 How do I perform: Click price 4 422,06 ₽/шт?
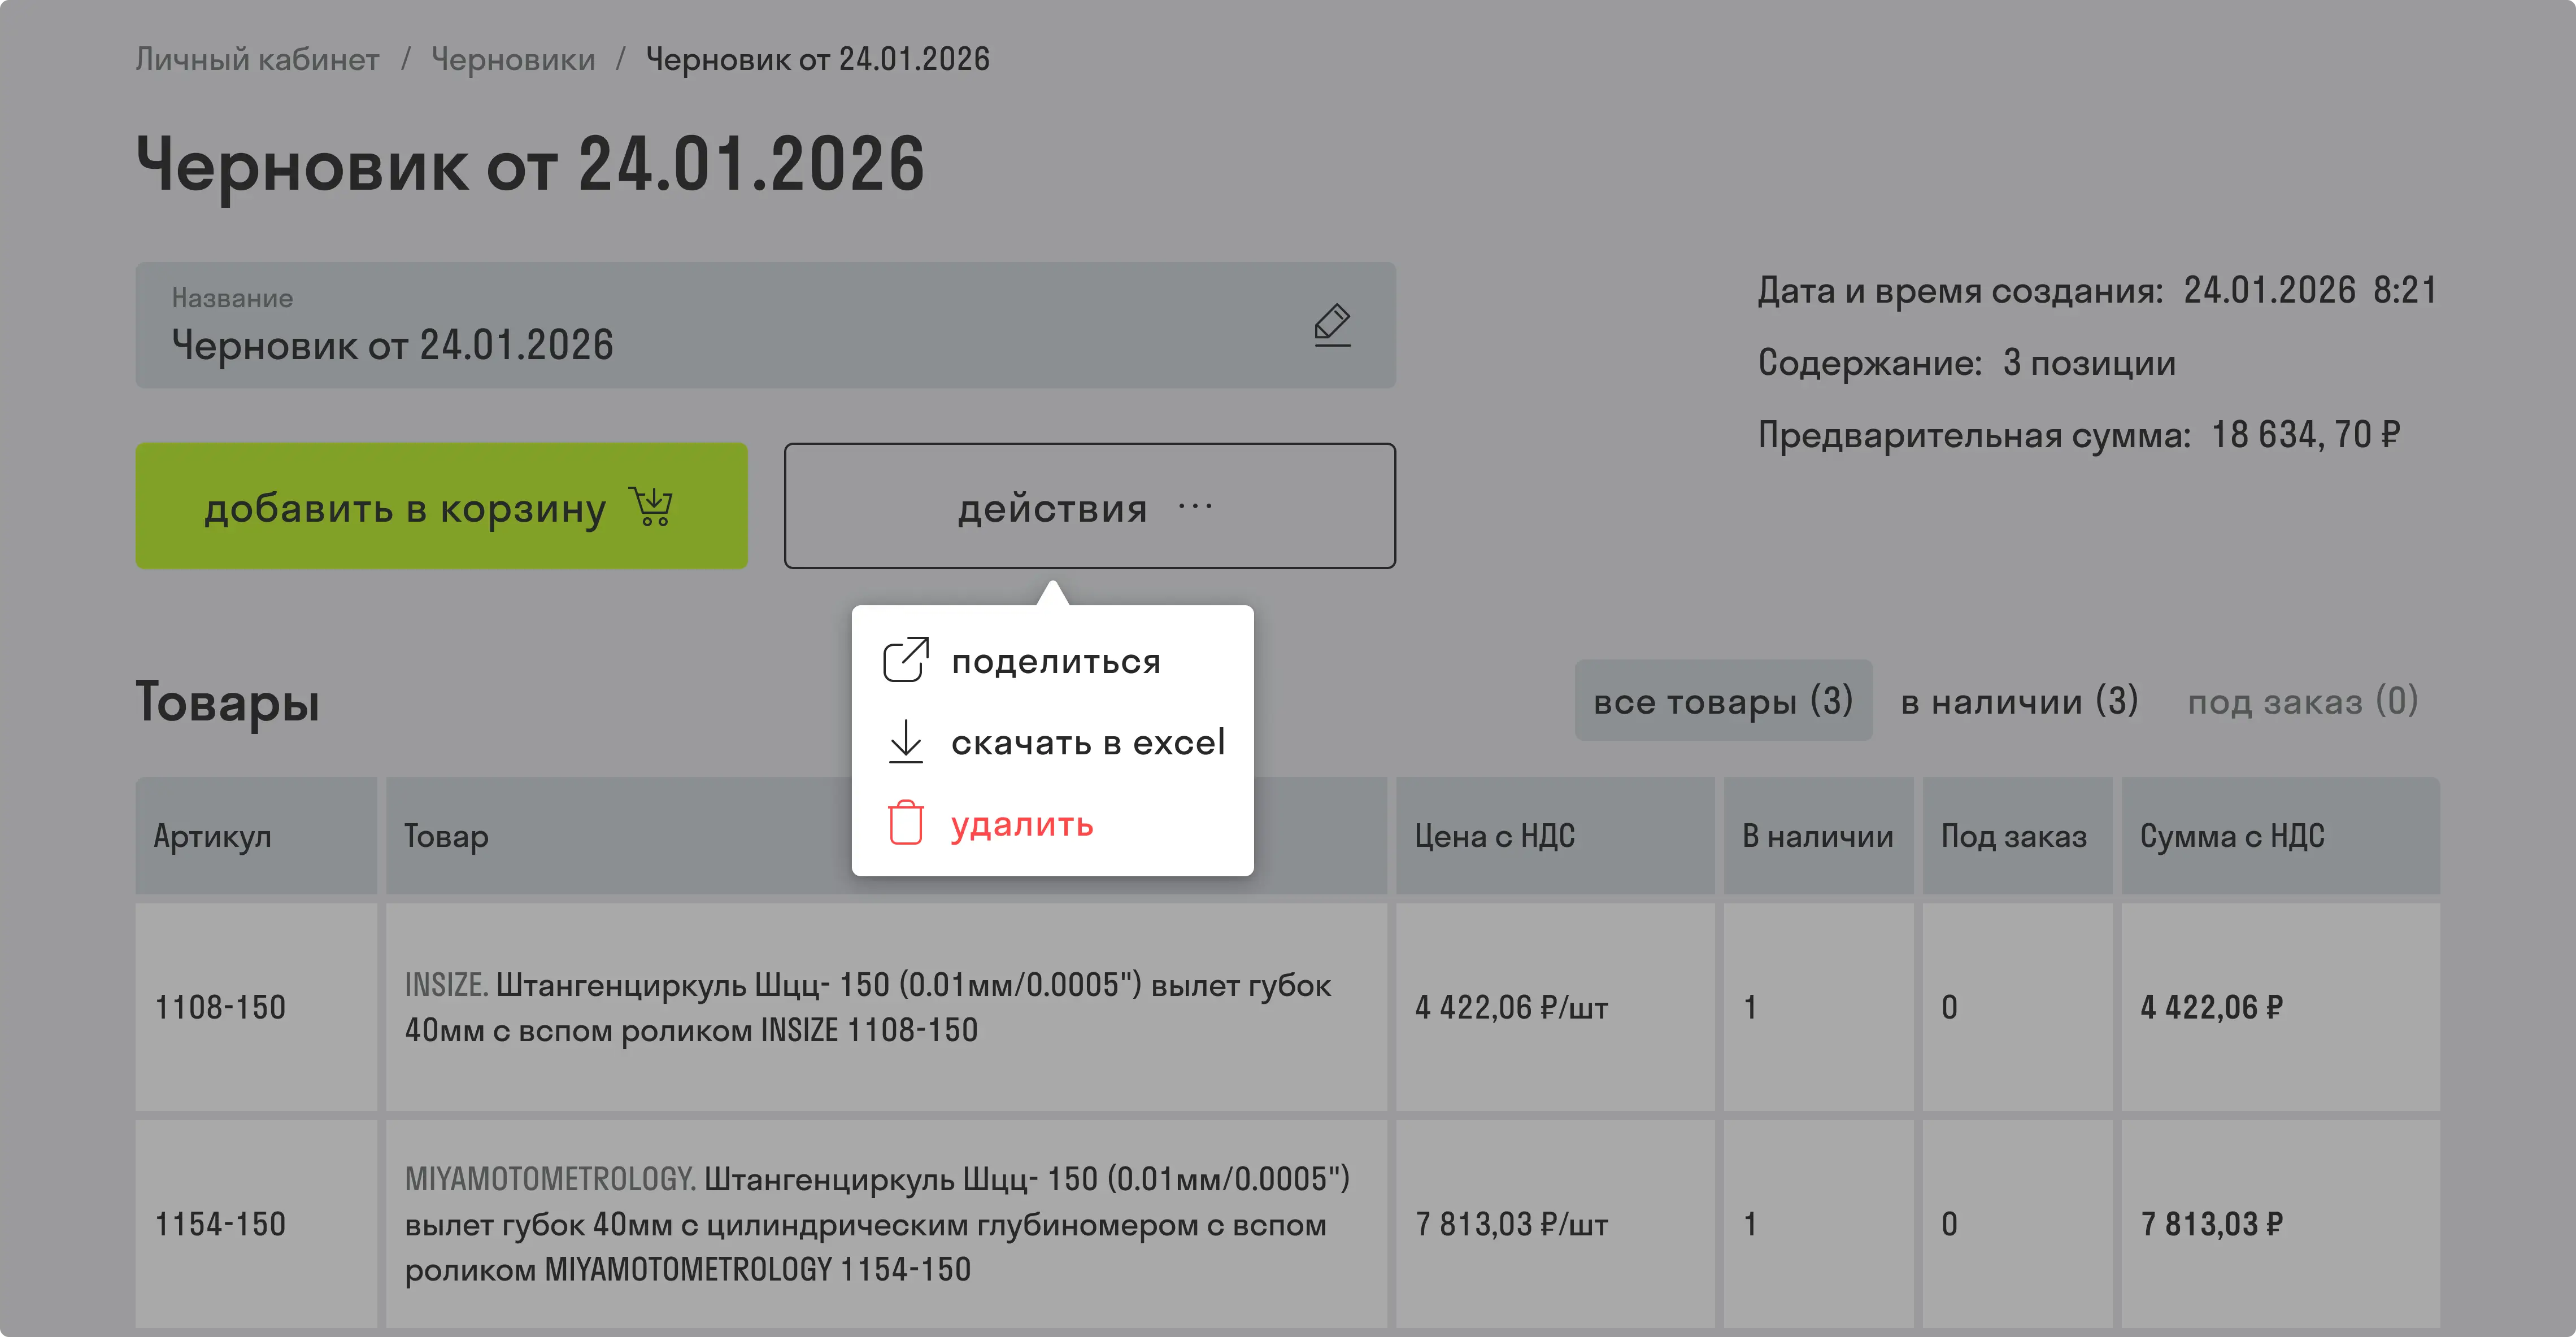(x=1512, y=1007)
